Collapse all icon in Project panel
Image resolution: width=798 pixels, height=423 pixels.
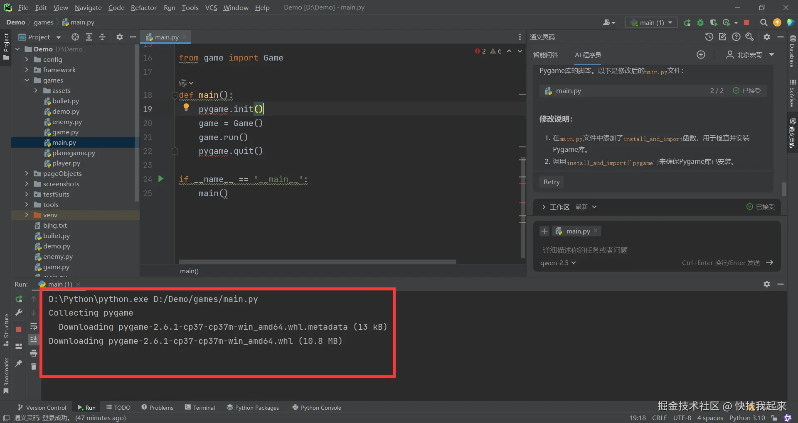(102, 37)
